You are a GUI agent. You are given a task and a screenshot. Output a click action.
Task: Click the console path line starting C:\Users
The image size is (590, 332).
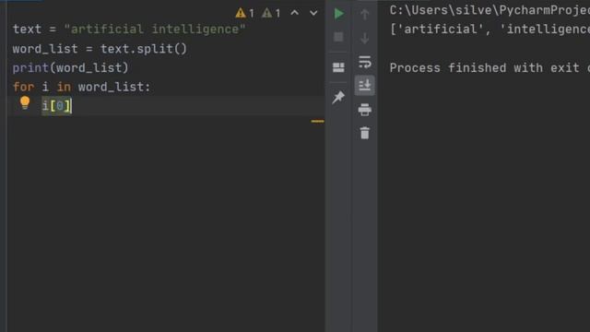[490, 10]
